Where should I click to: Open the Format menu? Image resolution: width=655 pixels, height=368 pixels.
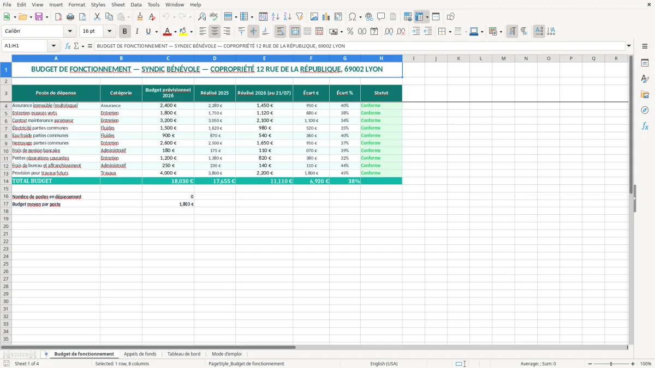pyautogui.click(x=76, y=4)
